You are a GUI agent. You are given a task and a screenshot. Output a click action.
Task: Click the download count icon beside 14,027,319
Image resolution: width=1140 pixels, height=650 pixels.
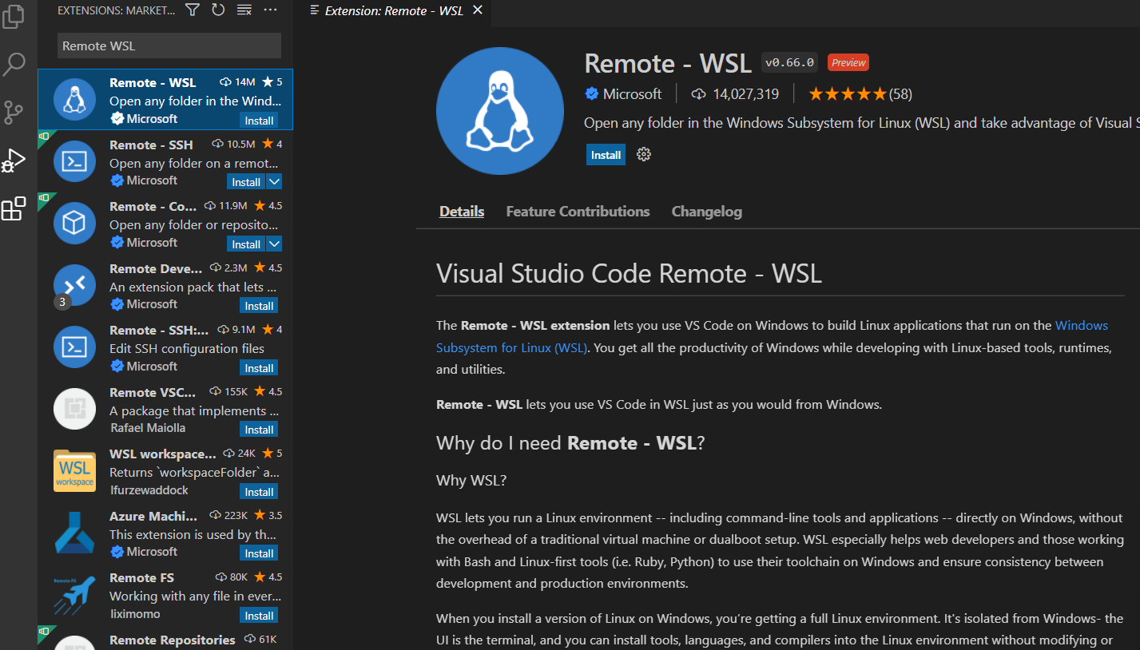click(x=699, y=94)
